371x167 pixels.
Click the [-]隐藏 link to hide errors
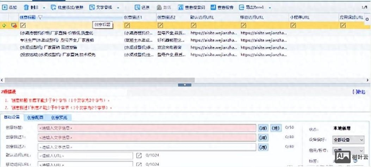[359, 92]
